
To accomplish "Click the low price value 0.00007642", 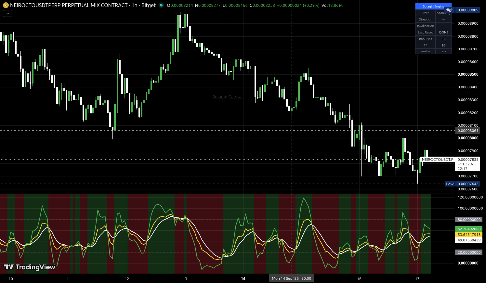I will 468,184.
